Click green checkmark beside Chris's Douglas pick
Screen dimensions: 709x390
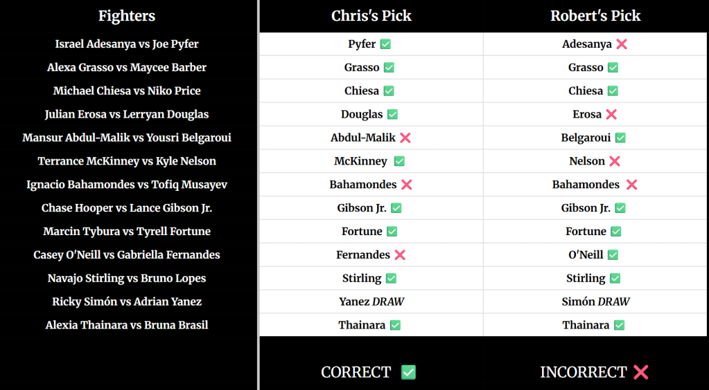pos(393,115)
